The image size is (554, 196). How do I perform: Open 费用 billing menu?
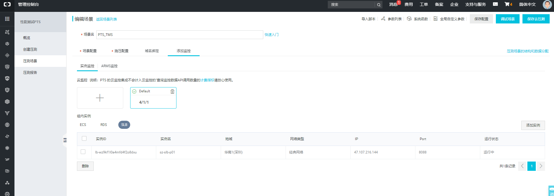tap(408, 4)
